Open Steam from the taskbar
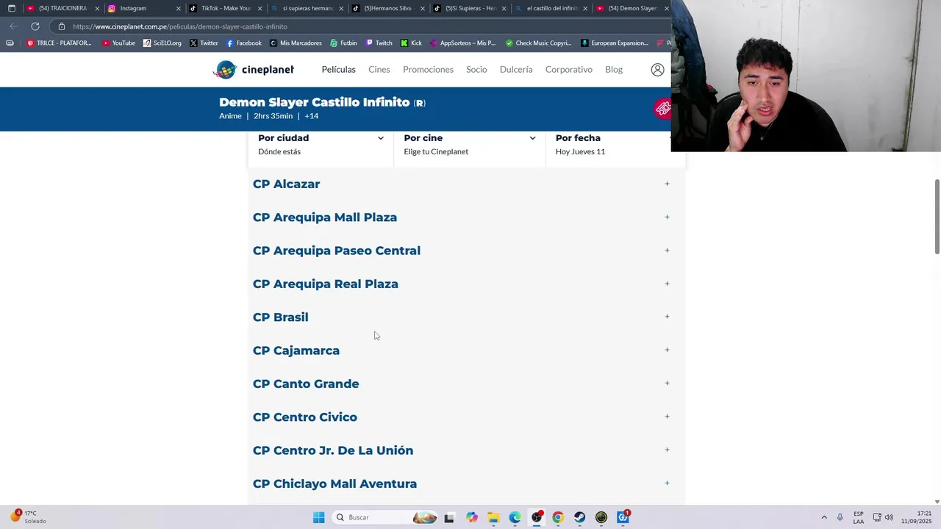The image size is (941, 529). pos(580,517)
